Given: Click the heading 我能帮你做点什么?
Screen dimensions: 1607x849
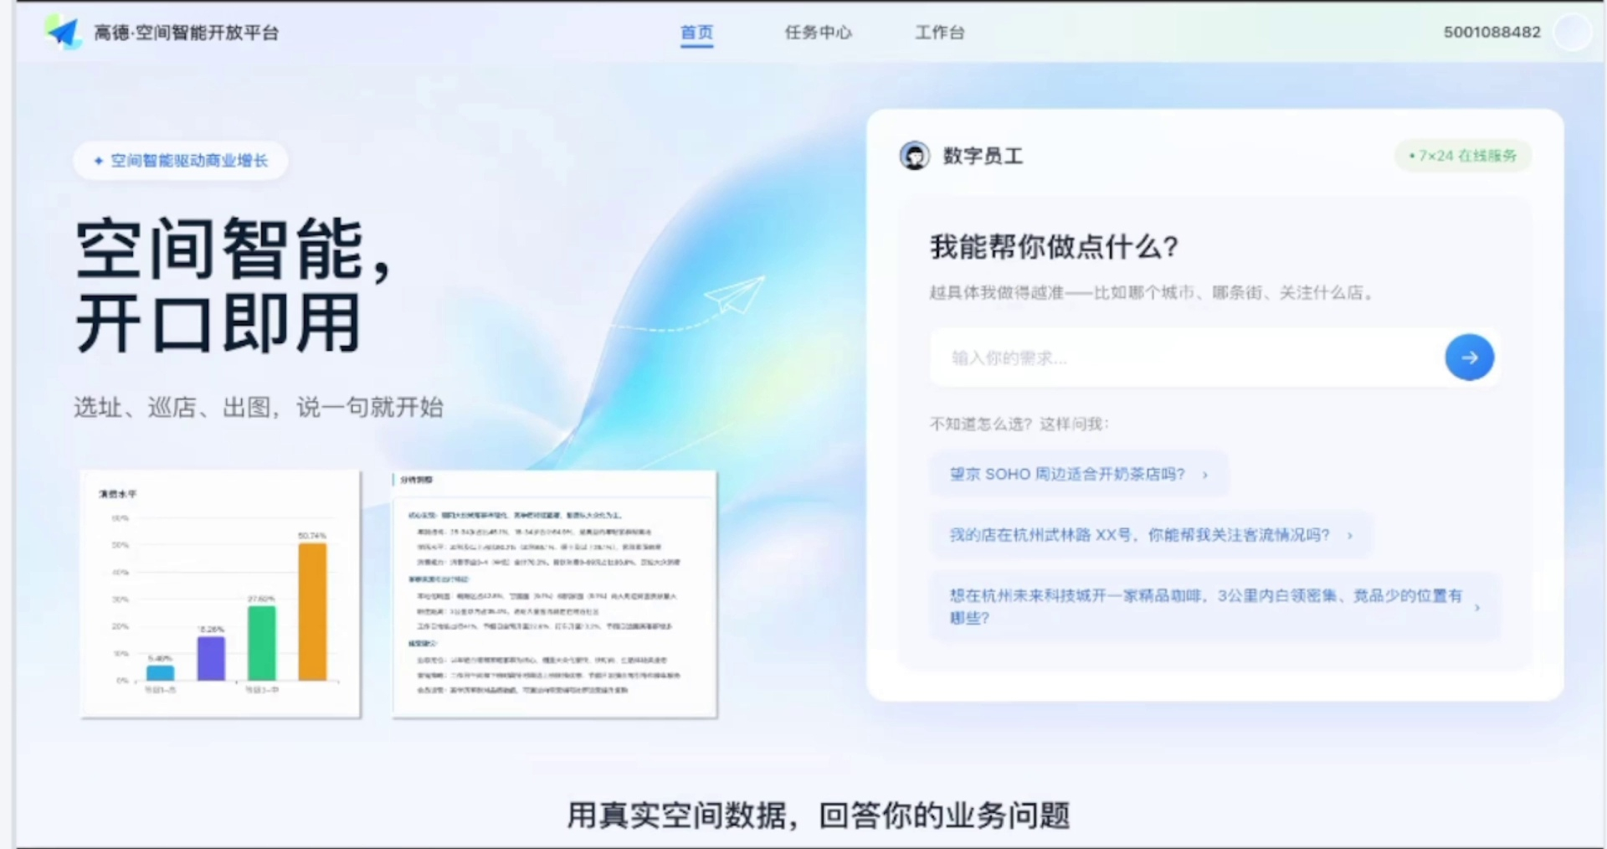Looking at the screenshot, I should coord(1054,247).
